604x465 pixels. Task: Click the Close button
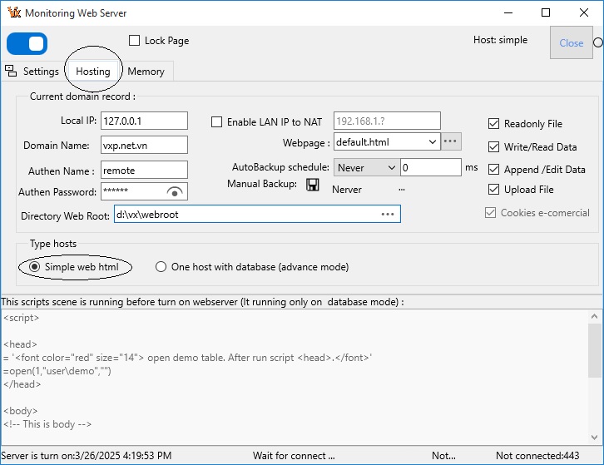tap(572, 42)
